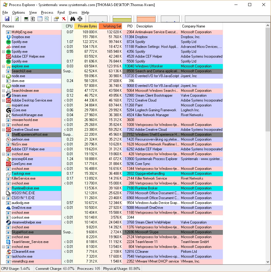Screen dimensions: 271x272
Task: Collapse the Creative Cloud.exe tree node
Action: (x=3, y=130)
